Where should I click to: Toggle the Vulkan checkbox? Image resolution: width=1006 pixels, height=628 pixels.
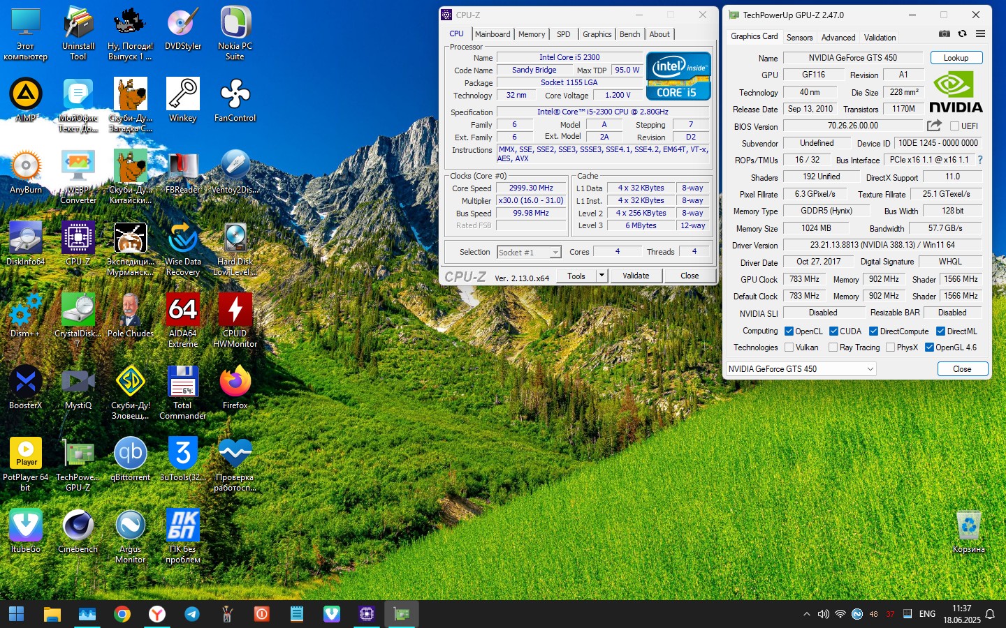pyautogui.click(x=789, y=347)
